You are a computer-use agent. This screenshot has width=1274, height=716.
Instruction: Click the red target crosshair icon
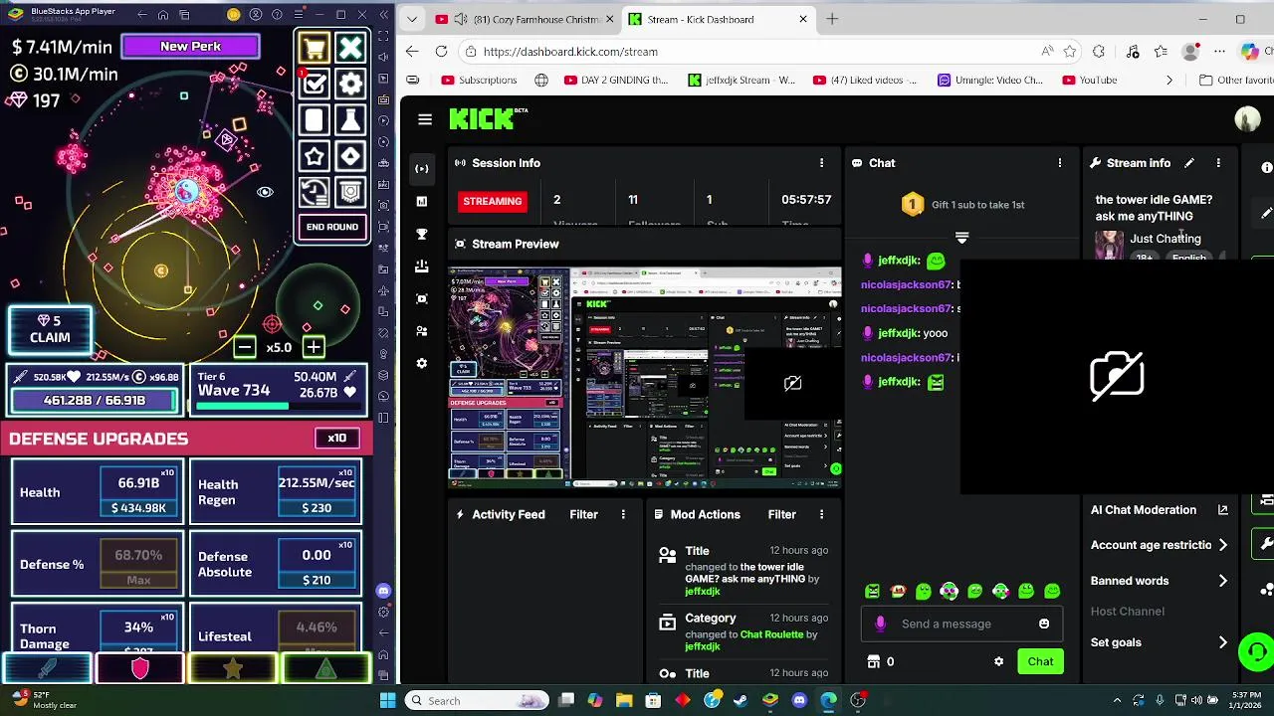pos(272,324)
